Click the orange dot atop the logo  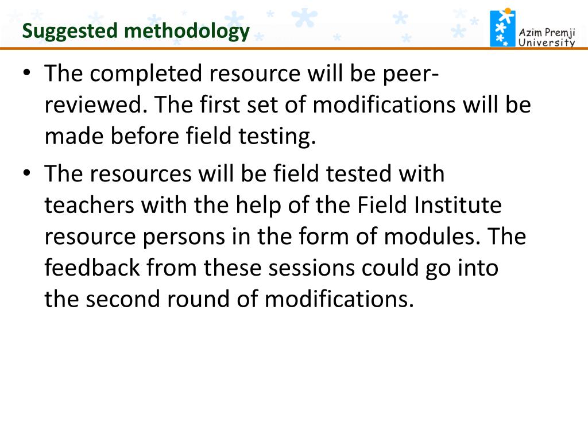tap(508, 11)
